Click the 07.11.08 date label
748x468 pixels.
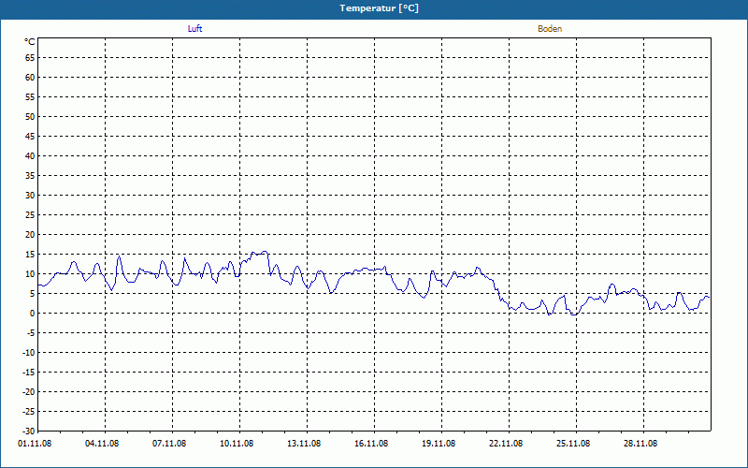point(169,444)
